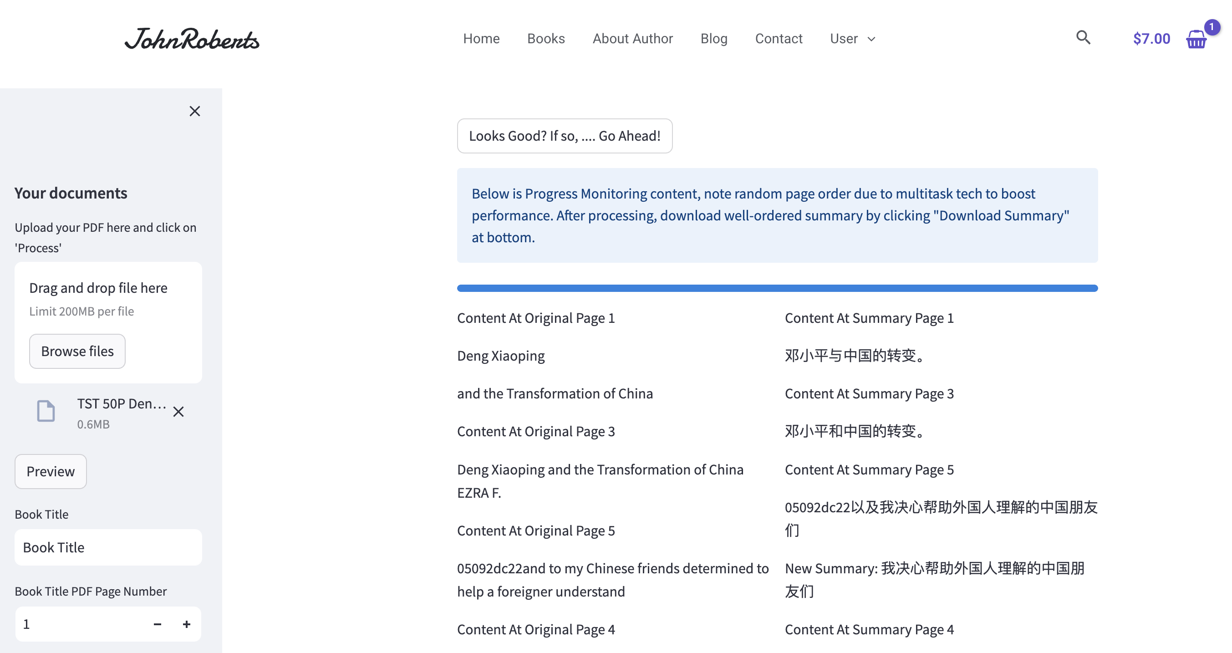Increment the PDF page number

click(187, 624)
